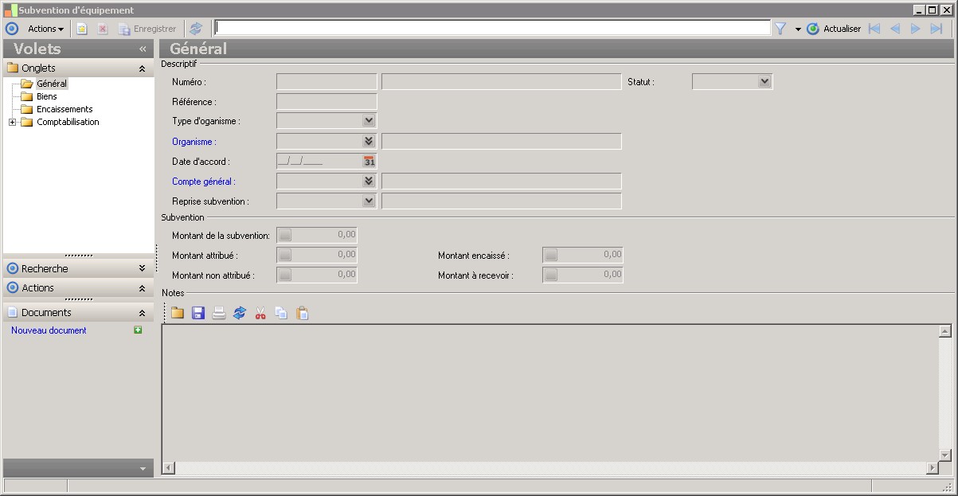Click the Numéro input field
The image size is (958, 496).
[x=327, y=81]
